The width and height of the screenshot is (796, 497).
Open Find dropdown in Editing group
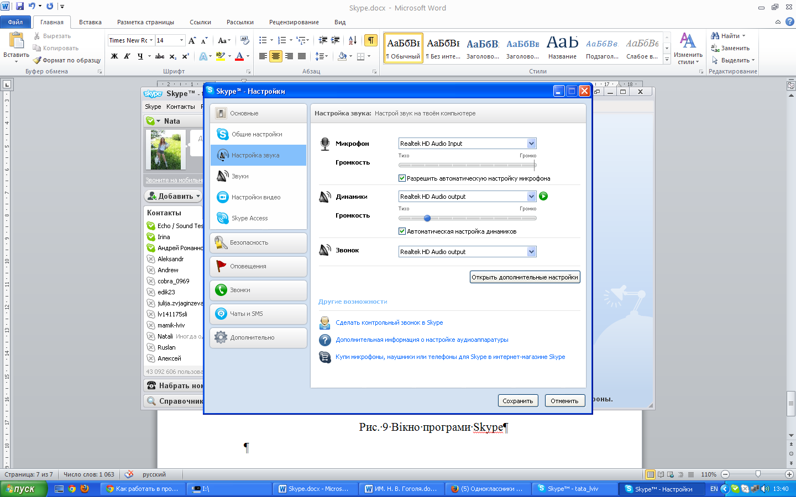743,36
